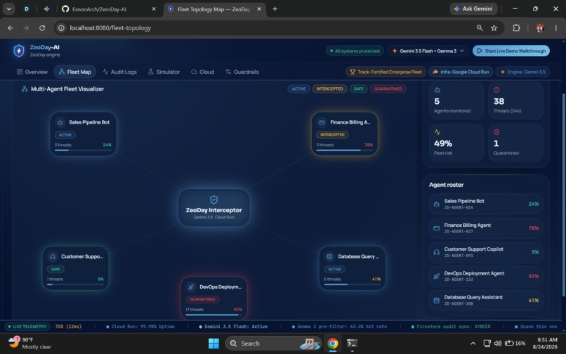Click the Infra: Google Cloud Run badge
Viewport: 566px width, 354px height.
pyautogui.click(x=461, y=72)
